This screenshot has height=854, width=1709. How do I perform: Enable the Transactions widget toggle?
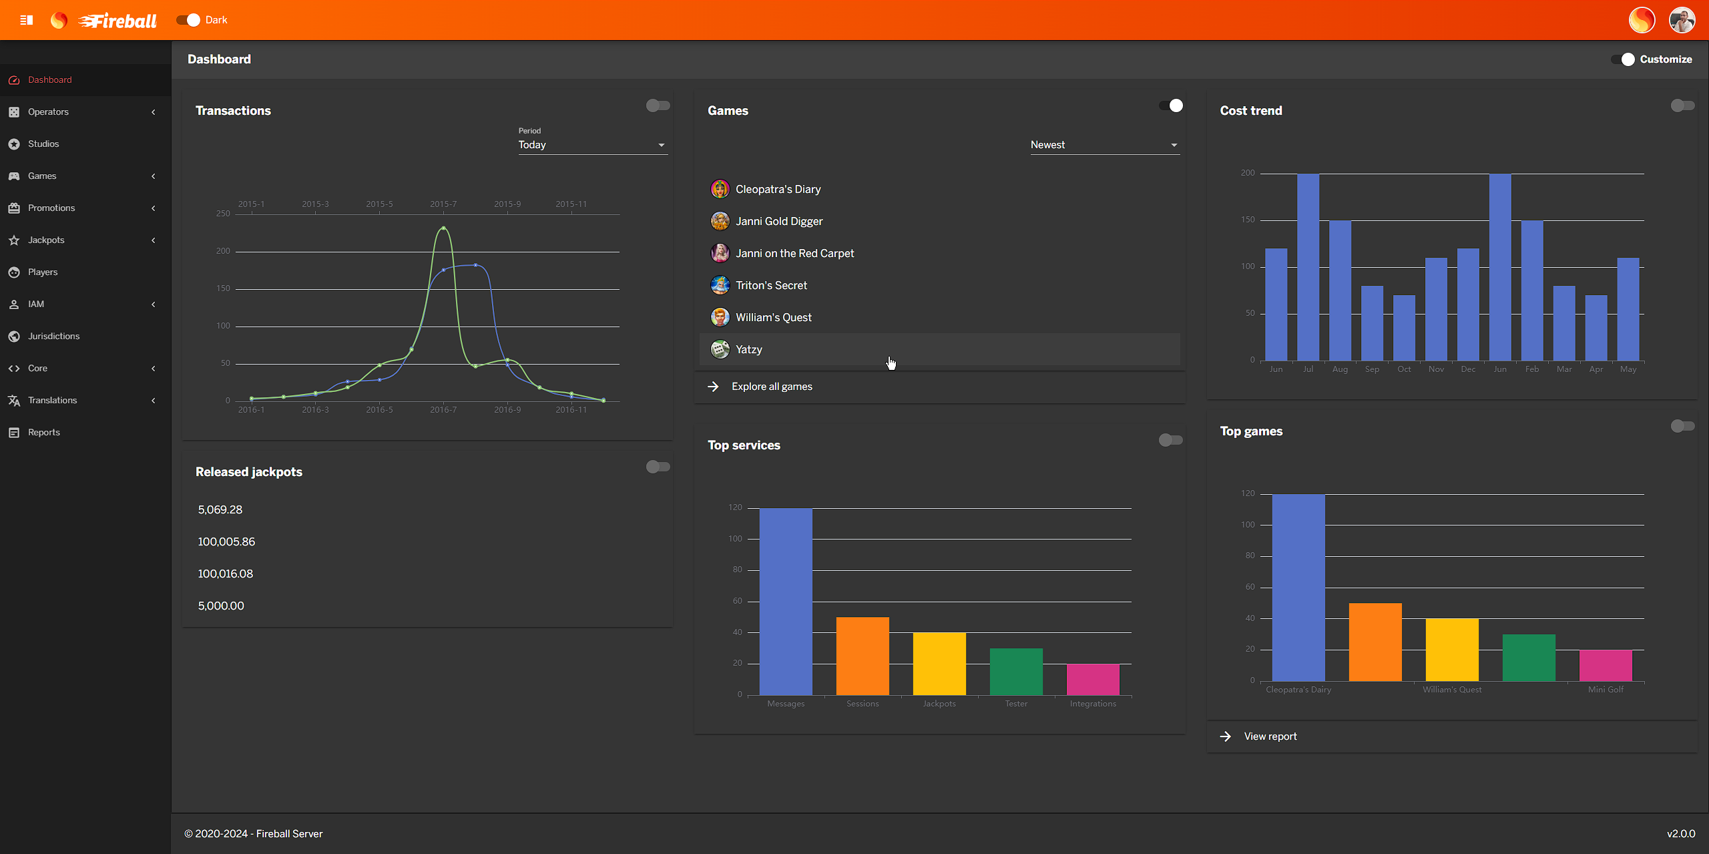(x=658, y=105)
